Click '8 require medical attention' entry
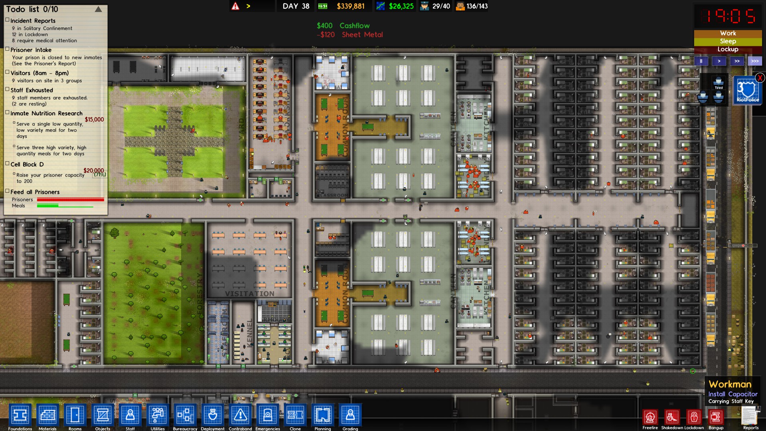The height and width of the screenshot is (431, 766). pyautogui.click(x=44, y=40)
